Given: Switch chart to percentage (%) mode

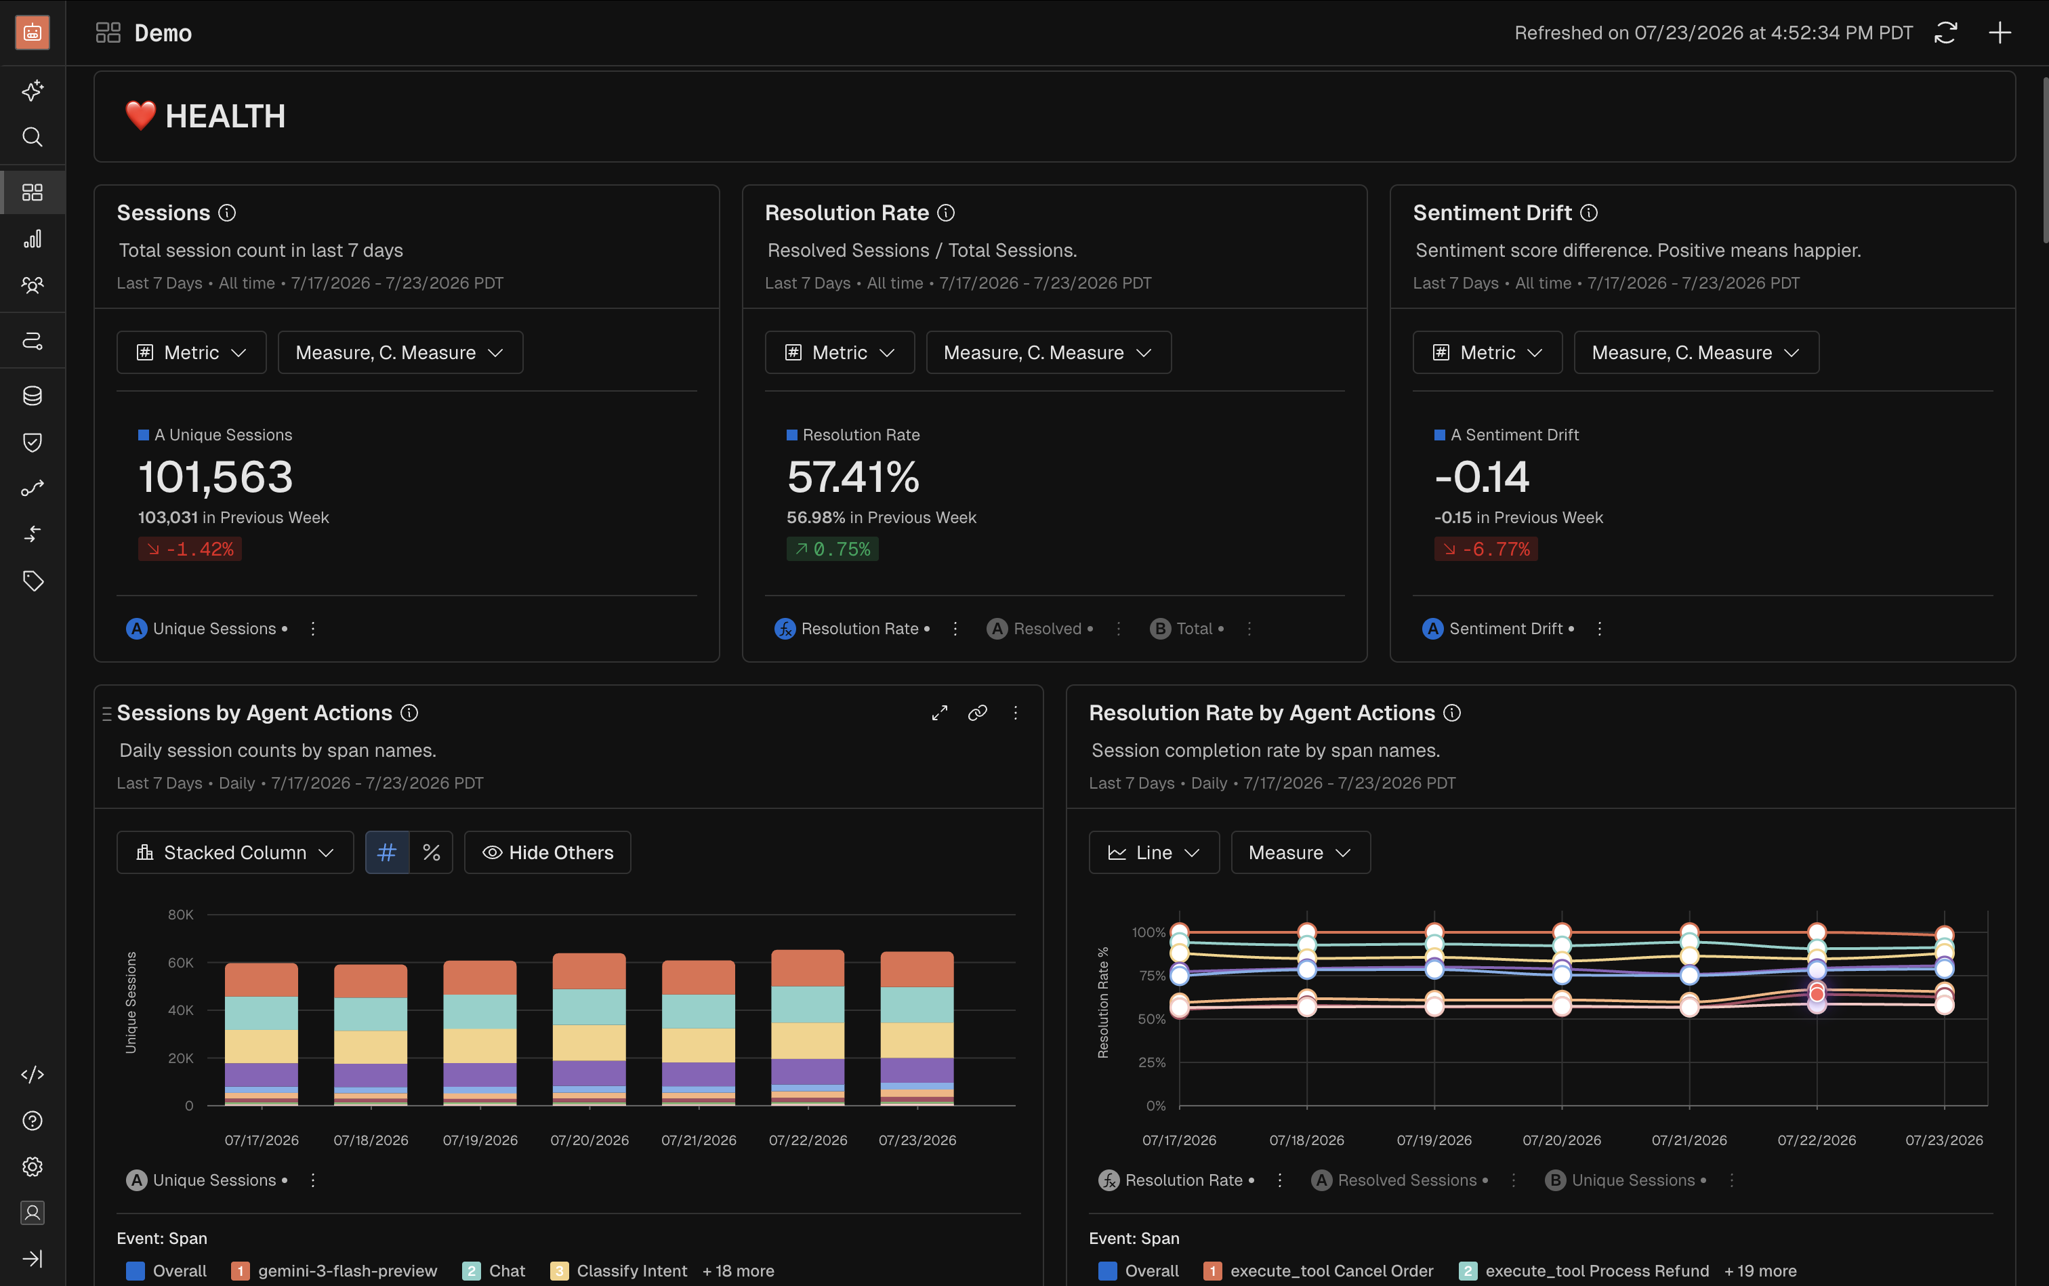Looking at the screenshot, I should [431, 852].
